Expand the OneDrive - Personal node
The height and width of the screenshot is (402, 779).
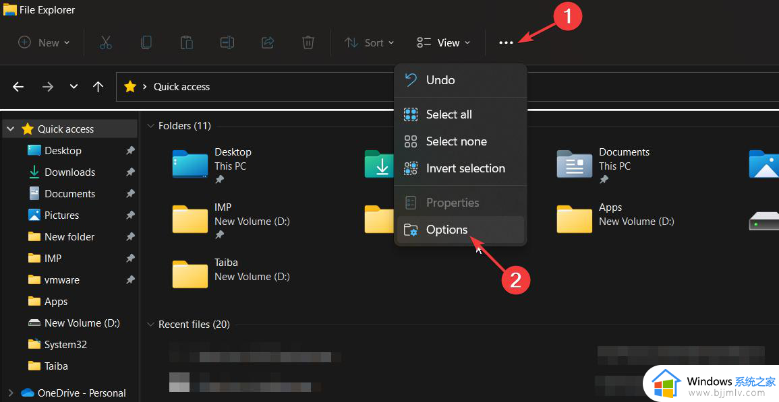[x=10, y=393]
